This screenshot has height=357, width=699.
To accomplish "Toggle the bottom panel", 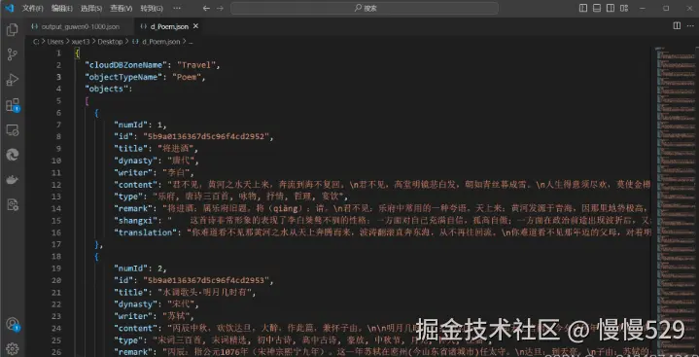I will tap(597, 8).
